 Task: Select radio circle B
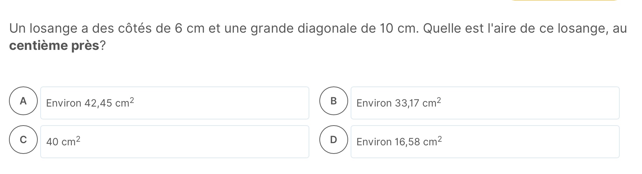click(334, 101)
